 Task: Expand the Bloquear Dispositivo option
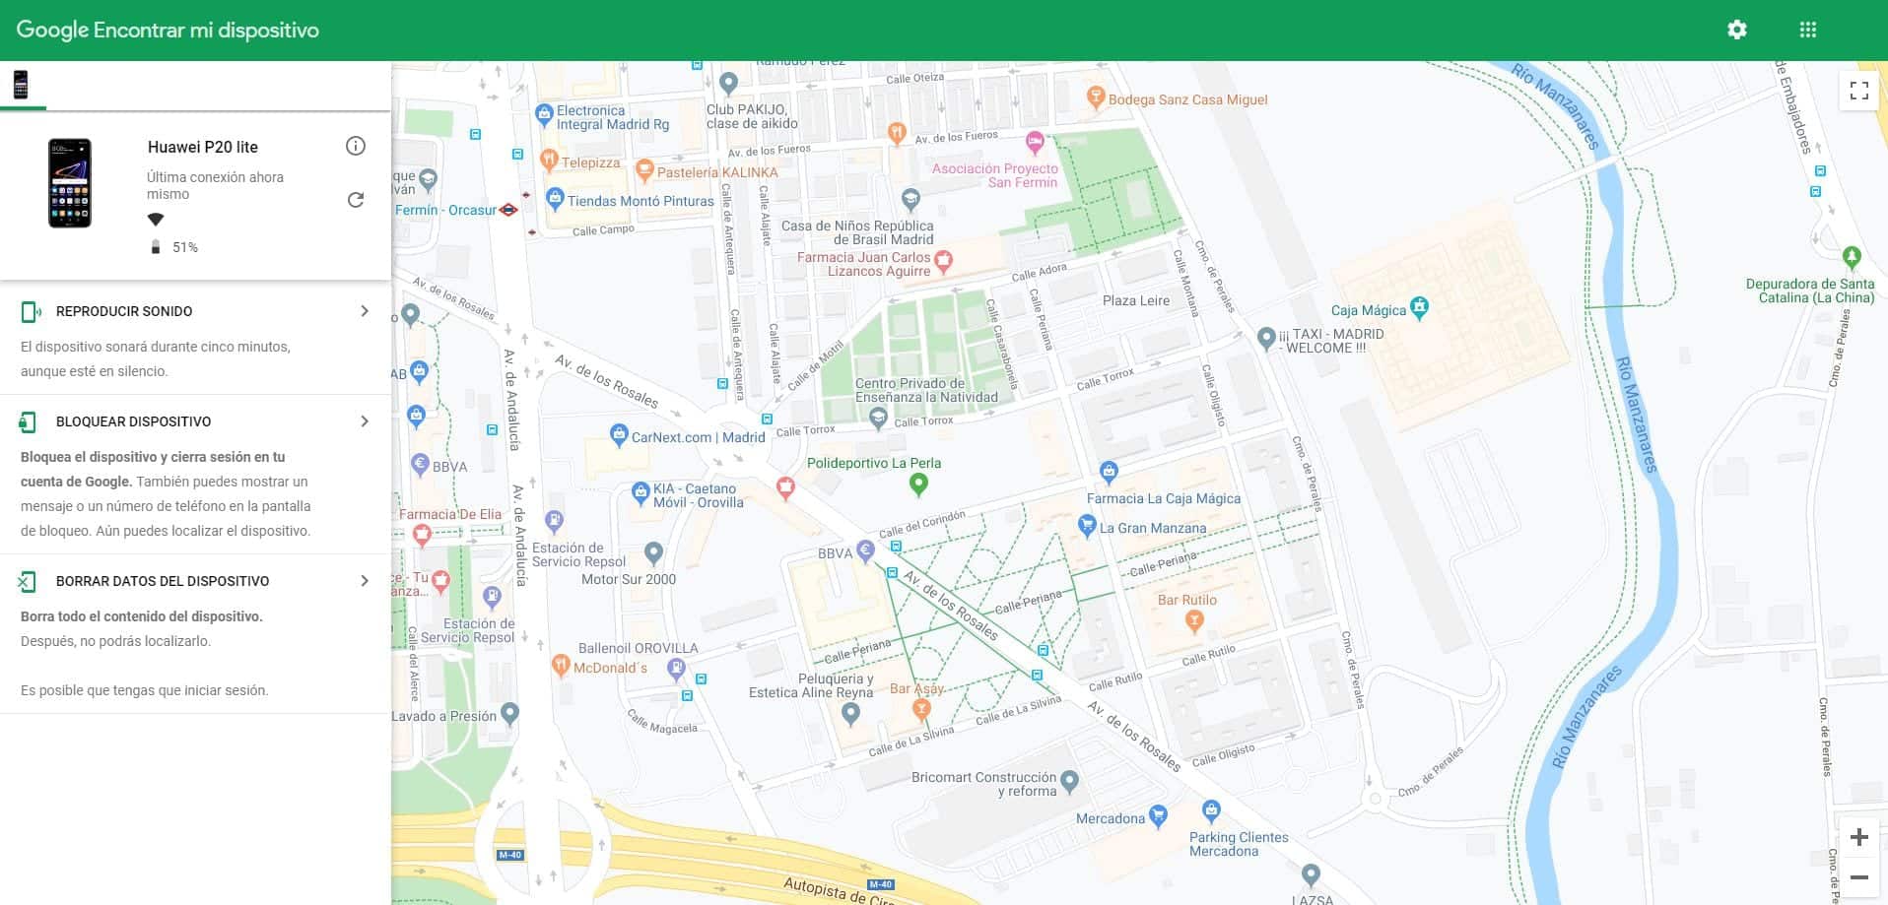point(365,421)
